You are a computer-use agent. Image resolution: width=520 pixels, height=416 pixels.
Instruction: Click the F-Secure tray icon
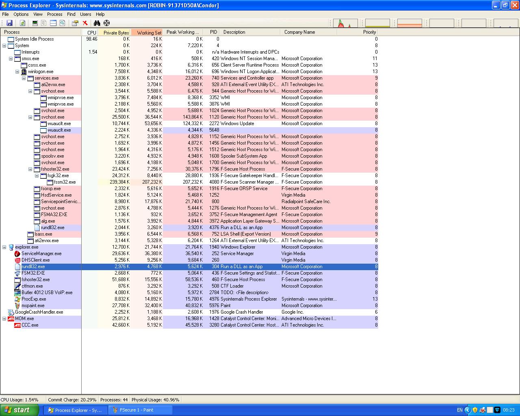[x=497, y=410]
